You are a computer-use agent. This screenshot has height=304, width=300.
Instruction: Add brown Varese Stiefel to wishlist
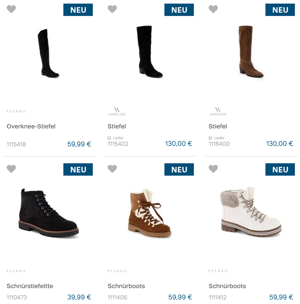(213, 9)
